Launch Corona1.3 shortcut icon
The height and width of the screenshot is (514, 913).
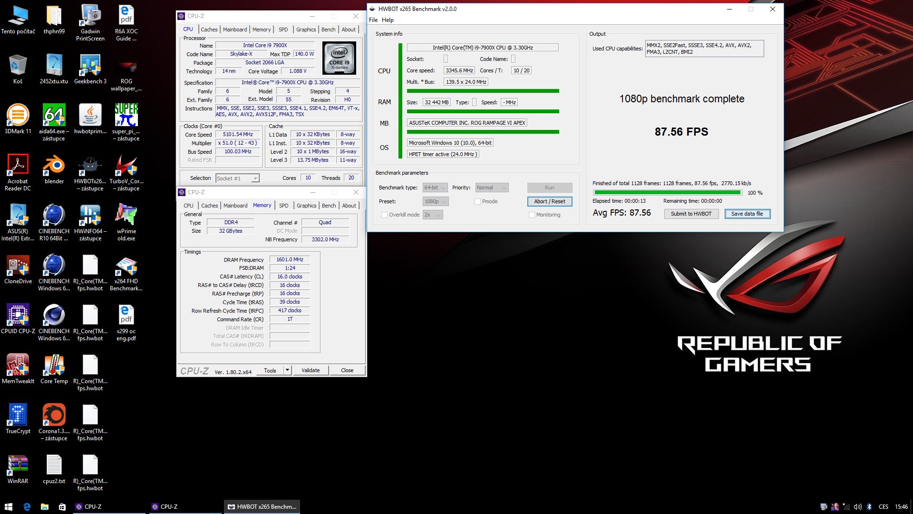(x=54, y=423)
